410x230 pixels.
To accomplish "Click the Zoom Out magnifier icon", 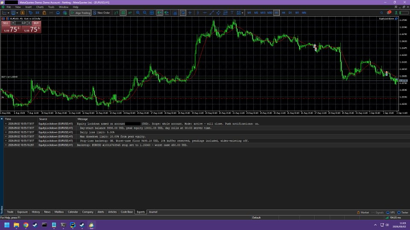I will point(145,12).
